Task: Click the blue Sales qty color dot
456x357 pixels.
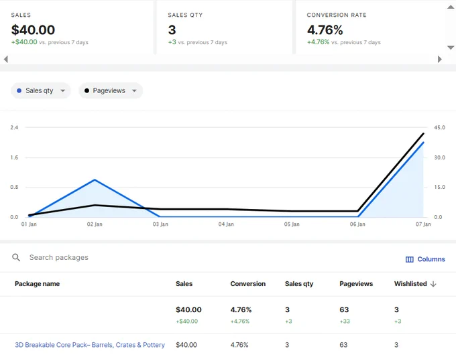Action: (19, 90)
